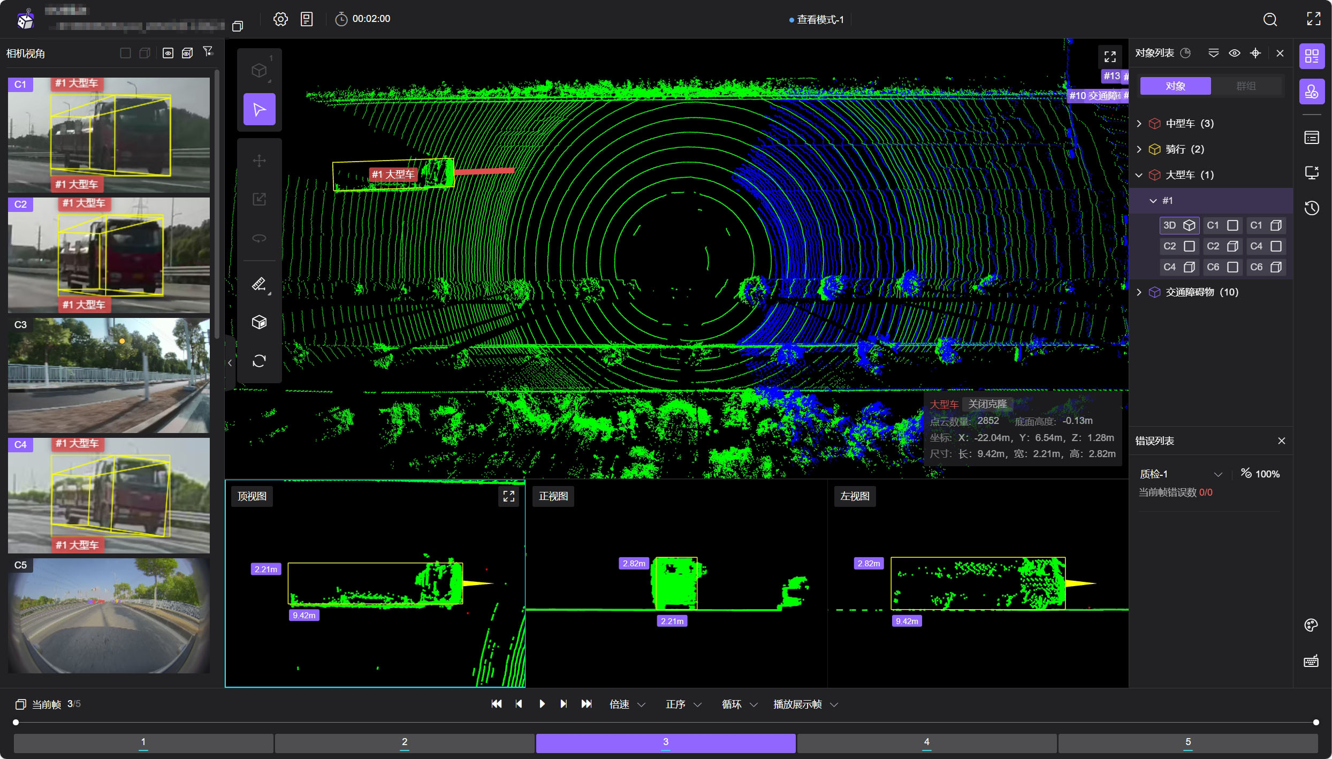Open the history clock icon in sidebar
Screen dimensions: 1332x759
pyautogui.click(x=1311, y=208)
